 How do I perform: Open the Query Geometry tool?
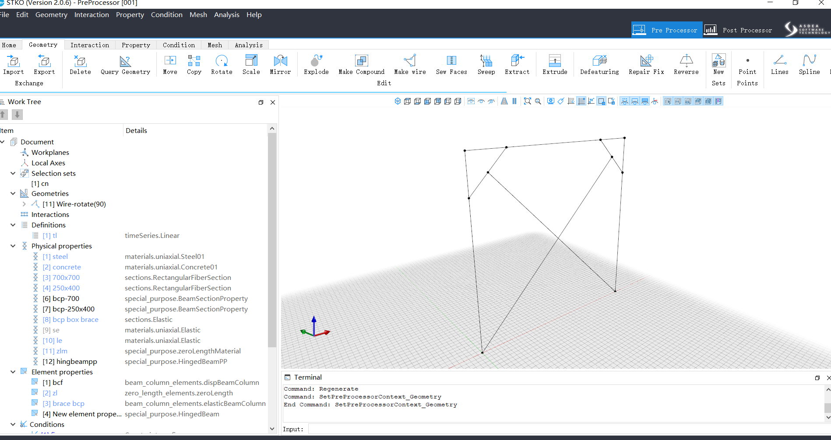125,64
